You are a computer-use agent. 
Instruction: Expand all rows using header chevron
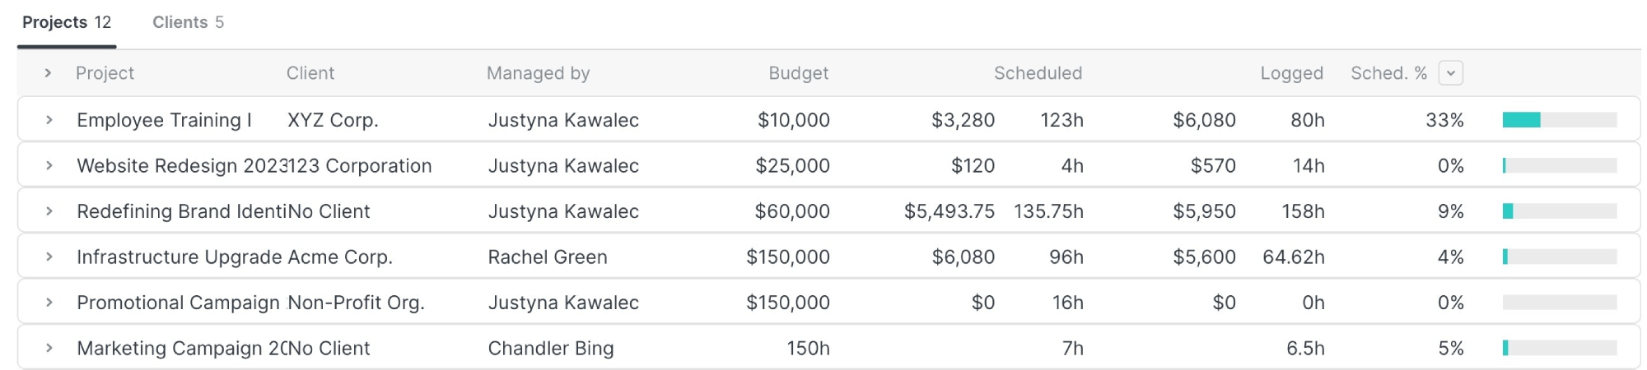tap(48, 73)
